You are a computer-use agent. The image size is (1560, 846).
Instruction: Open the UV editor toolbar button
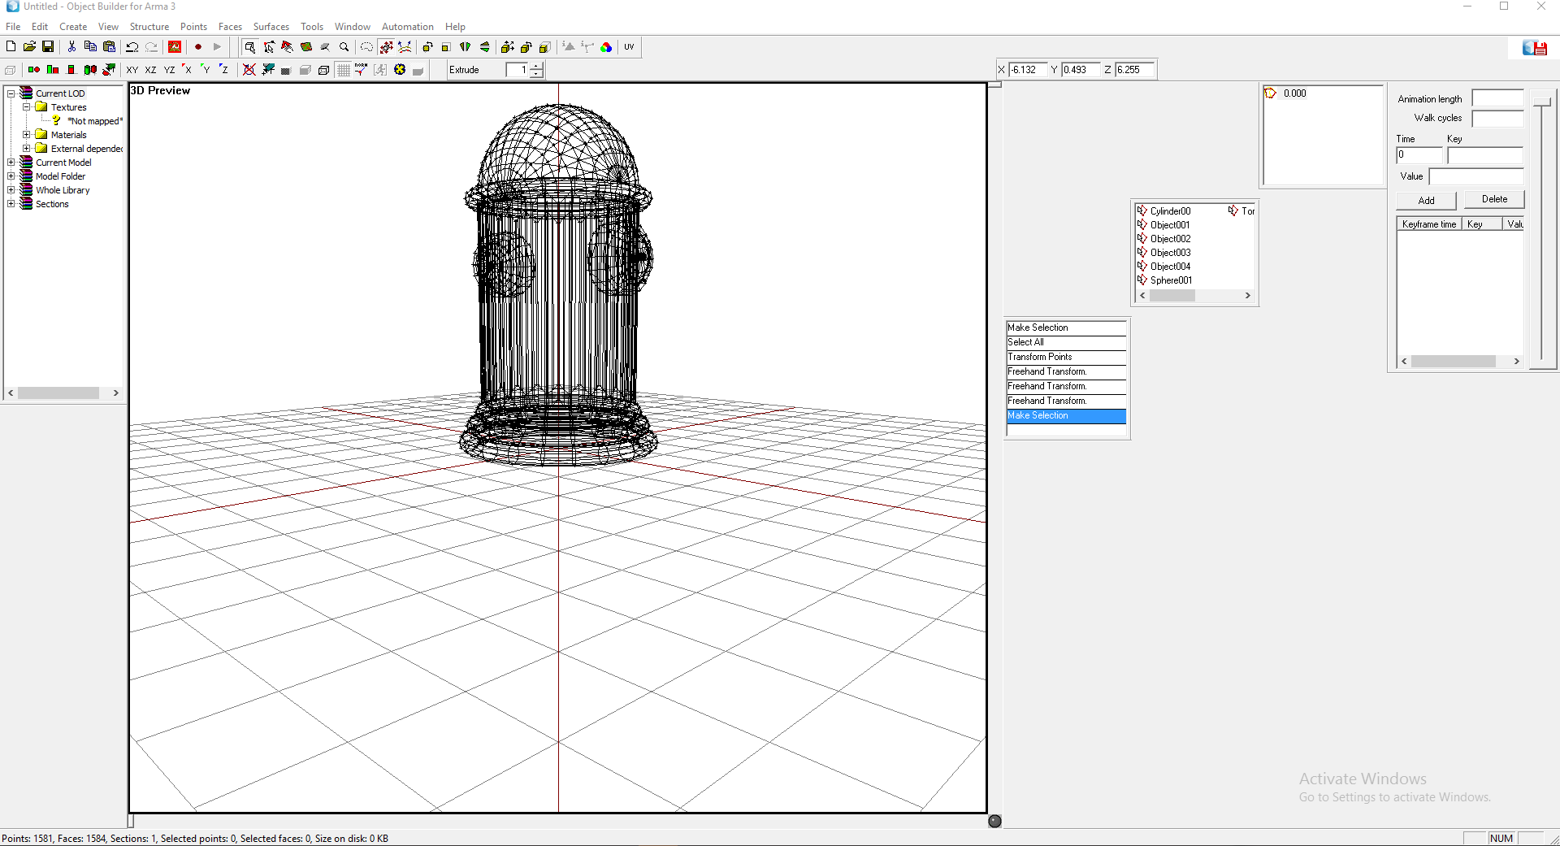(x=629, y=47)
